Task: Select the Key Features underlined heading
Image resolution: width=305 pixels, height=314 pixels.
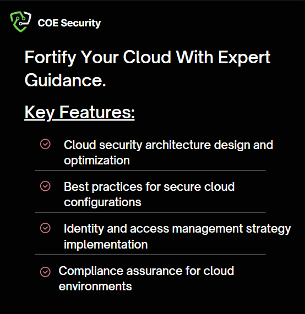Action: pyautogui.click(x=79, y=113)
